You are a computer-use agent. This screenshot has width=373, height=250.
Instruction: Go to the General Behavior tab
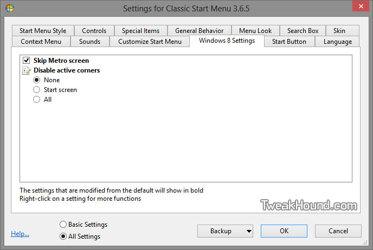(200, 31)
